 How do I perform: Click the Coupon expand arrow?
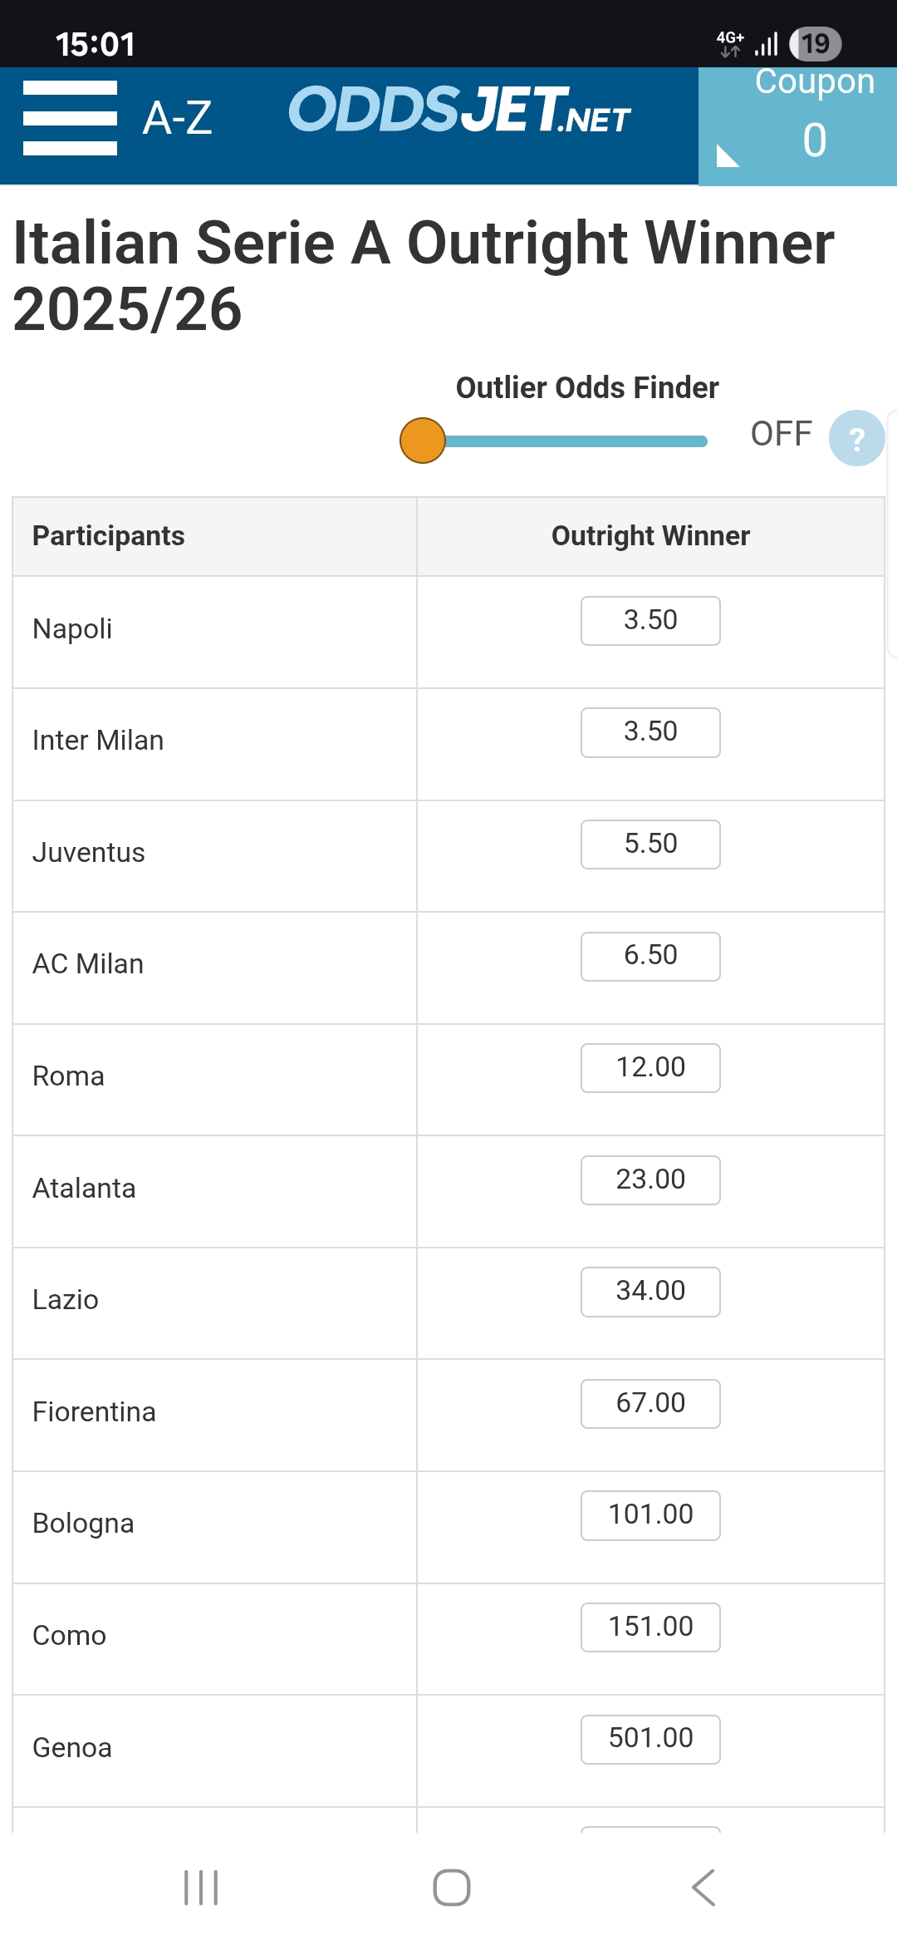[x=728, y=155]
